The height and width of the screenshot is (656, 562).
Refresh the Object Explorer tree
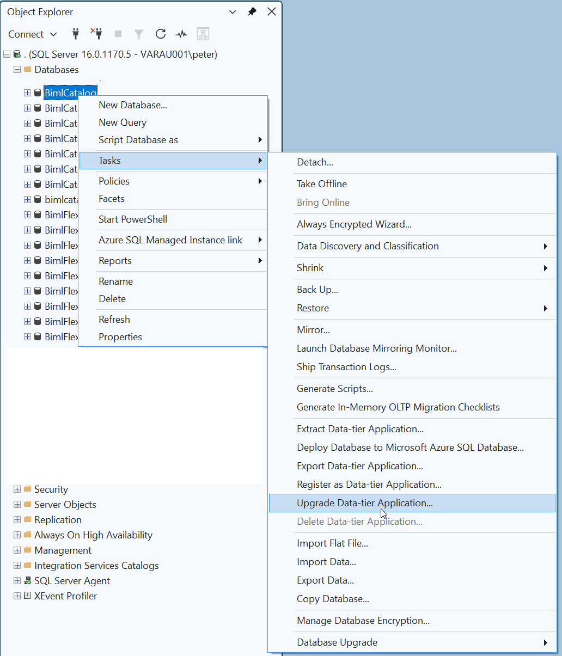(x=161, y=34)
